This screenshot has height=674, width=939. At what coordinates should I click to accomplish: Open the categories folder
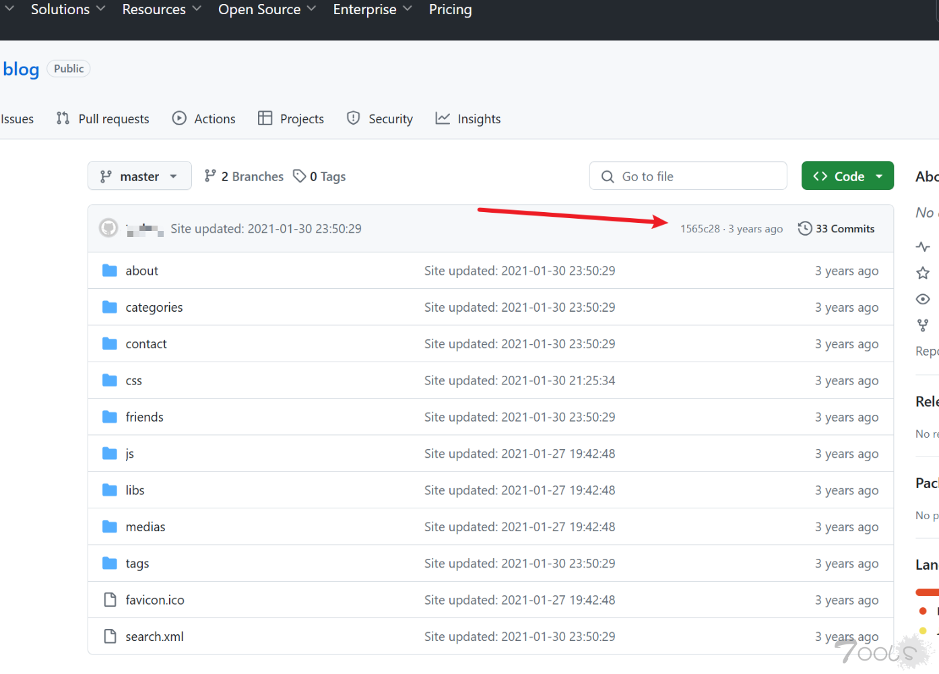pyautogui.click(x=154, y=308)
